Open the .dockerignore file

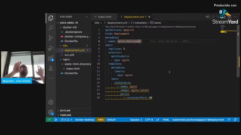tap(74, 32)
